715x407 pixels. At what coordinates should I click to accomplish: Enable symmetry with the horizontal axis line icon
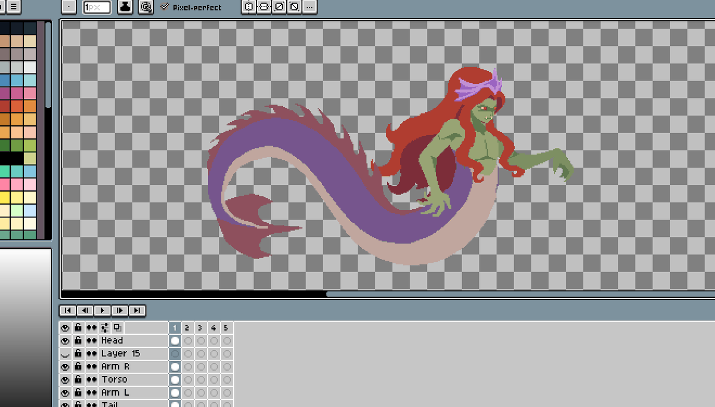pos(264,7)
